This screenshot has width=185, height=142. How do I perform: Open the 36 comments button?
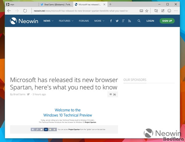pyautogui.click(x=113, y=94)
